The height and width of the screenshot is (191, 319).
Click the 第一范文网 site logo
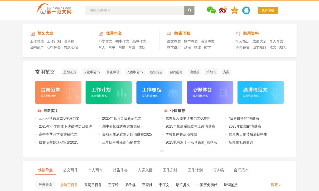click(55, 10)
